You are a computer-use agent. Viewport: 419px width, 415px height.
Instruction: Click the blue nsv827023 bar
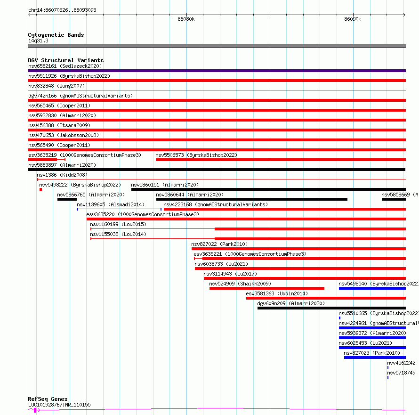point(375,358)
